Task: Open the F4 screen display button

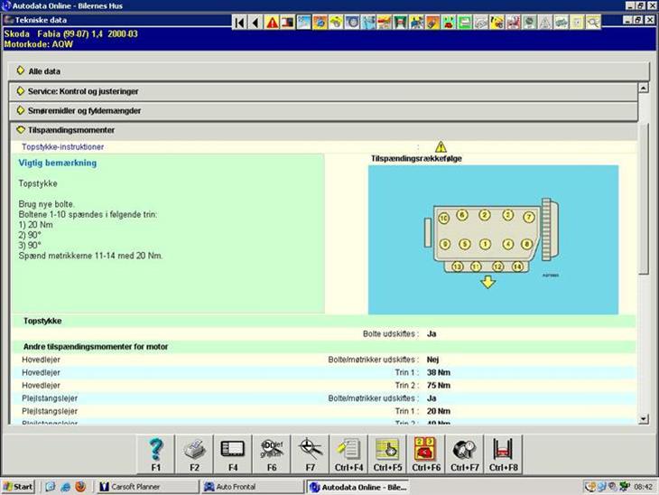Action: [x=232, y=451]
